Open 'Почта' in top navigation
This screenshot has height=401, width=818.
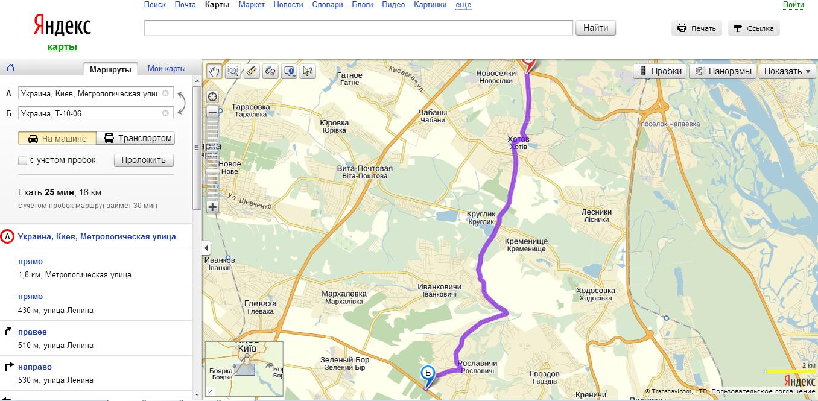185,5
